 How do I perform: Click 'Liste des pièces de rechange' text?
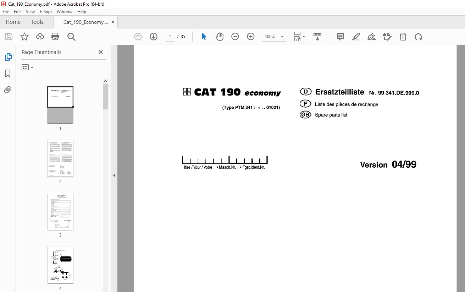click(x=347, y=104)
